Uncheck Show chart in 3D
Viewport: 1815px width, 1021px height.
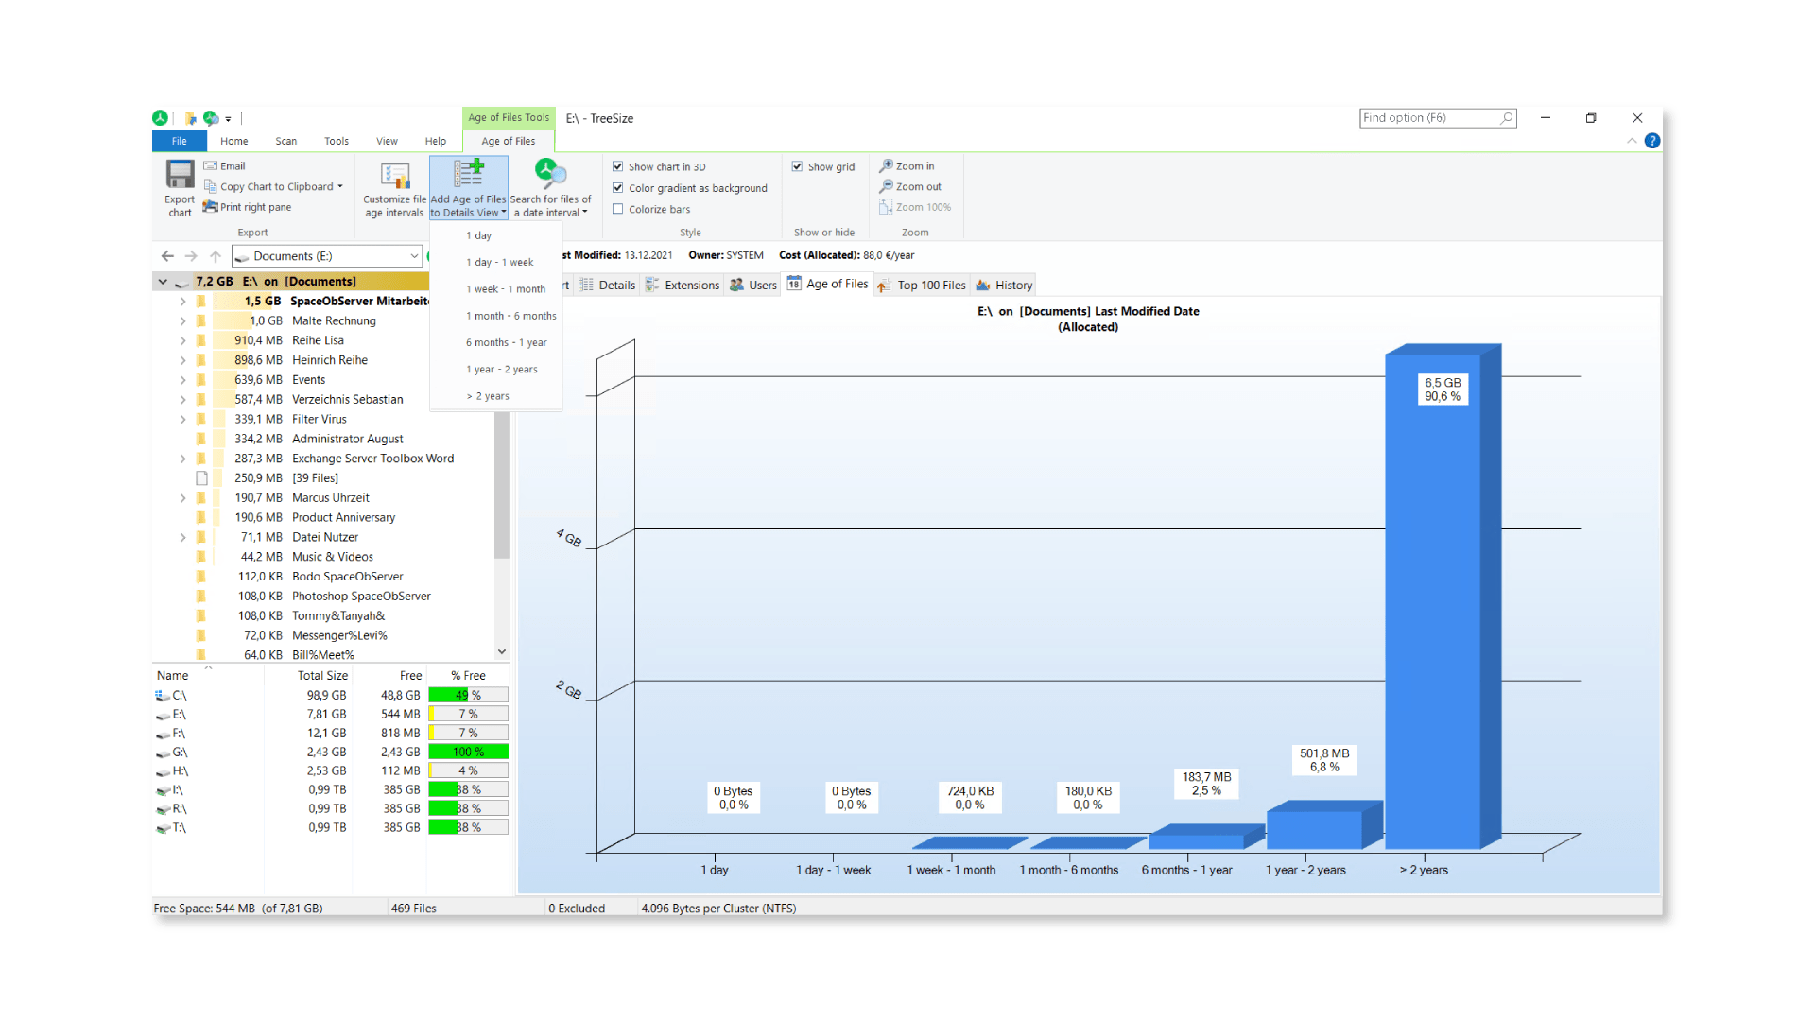618,166
